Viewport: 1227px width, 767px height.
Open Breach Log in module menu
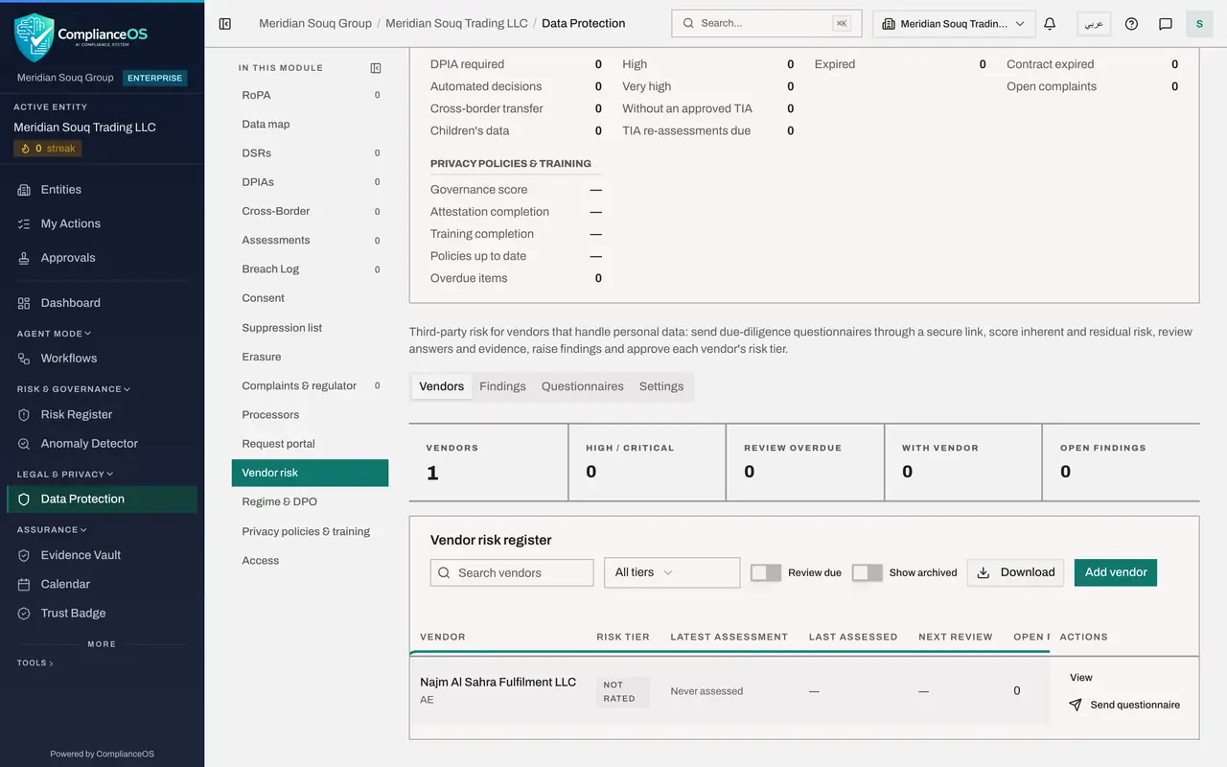(310, 269)
